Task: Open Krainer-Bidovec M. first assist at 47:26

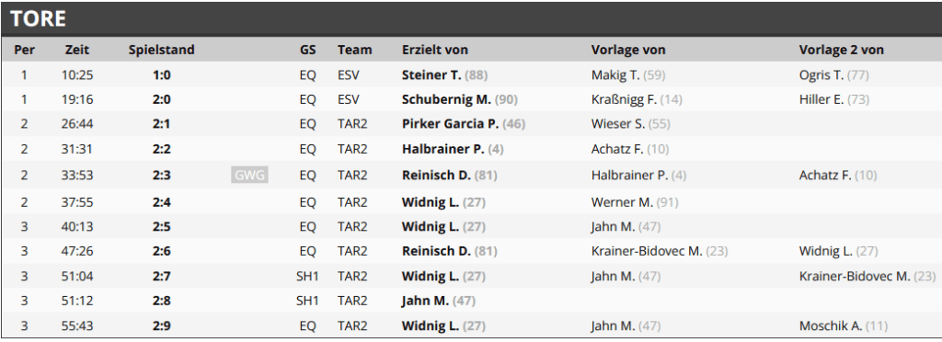Action: [x=647, y=251]
